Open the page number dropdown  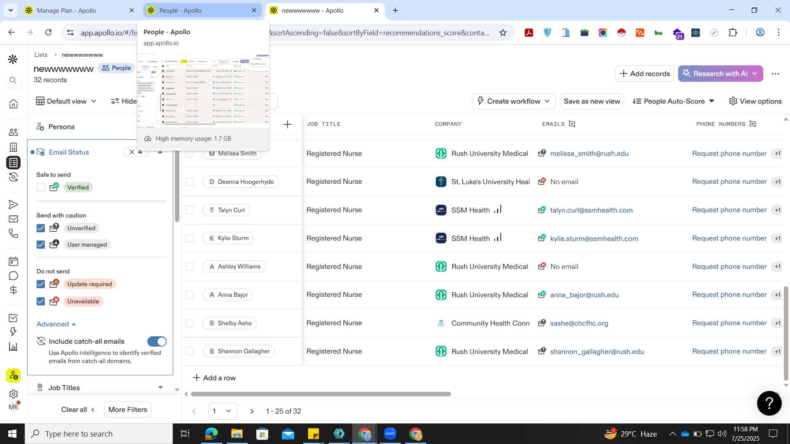point(222,411)
